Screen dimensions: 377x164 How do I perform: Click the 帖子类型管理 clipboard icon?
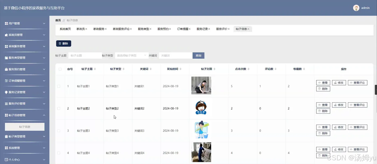tap(6, 137)
